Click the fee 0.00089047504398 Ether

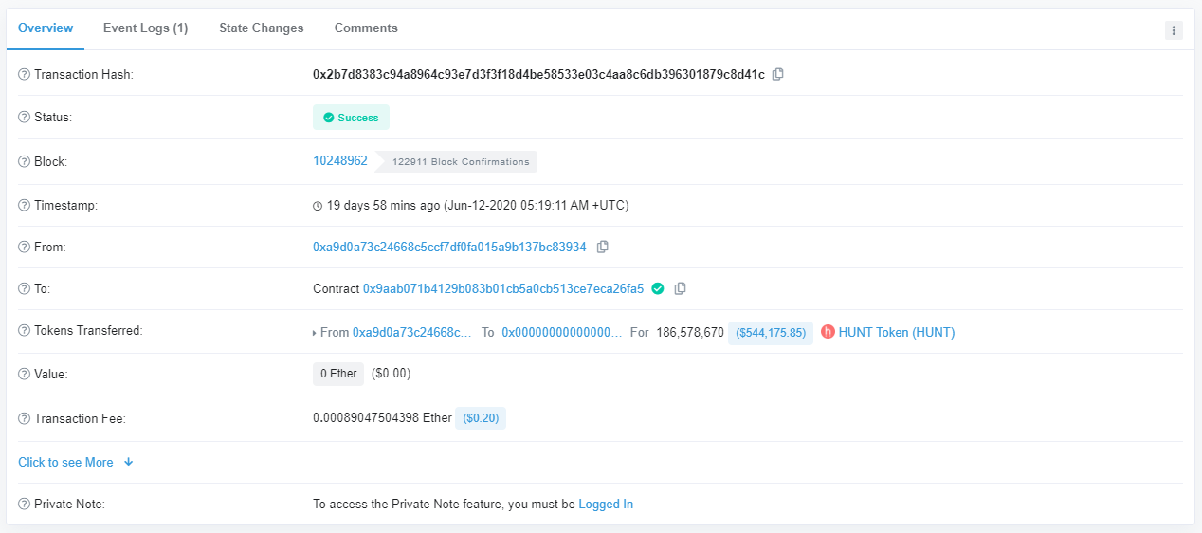tap(382, 418)
